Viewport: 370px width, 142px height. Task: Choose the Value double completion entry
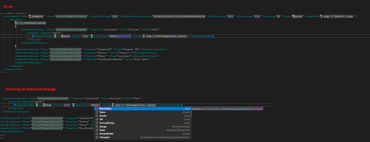(142, 113)
